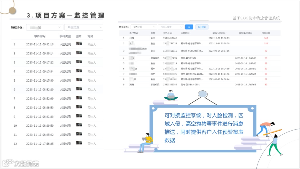Open face snapshot for event 08:52:20
The height and width of the screenshot is (169, 300).
(79, 89)
